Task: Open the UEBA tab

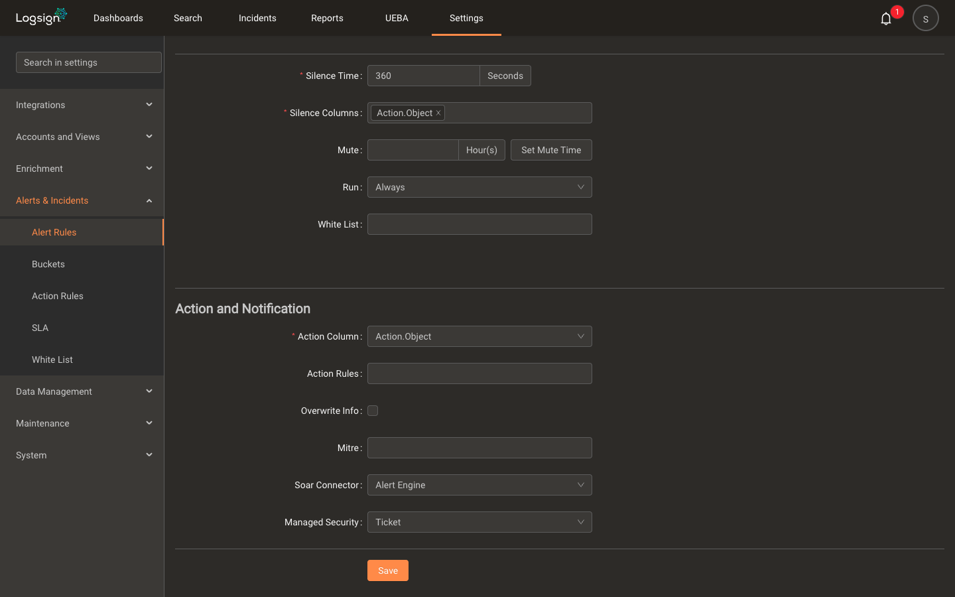Action: pyautogui.click(x=397, y=18)
